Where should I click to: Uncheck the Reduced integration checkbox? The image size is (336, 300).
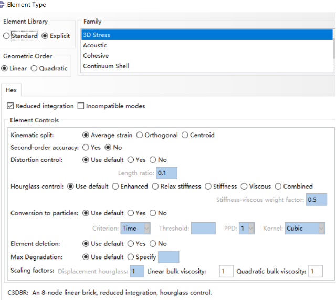point(11,106)
